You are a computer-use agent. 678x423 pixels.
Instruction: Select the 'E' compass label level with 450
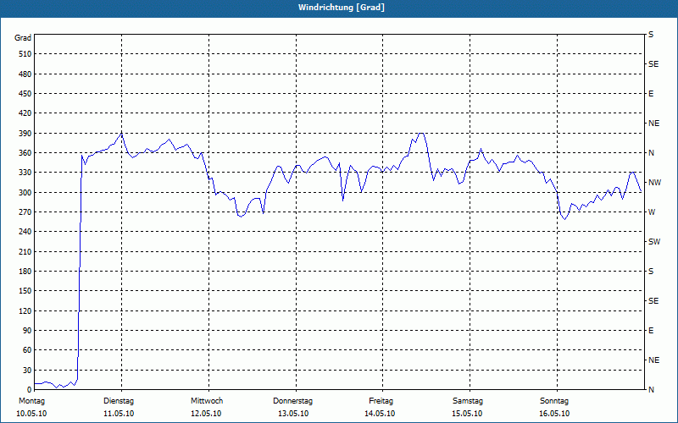click(x=651, y=94)
